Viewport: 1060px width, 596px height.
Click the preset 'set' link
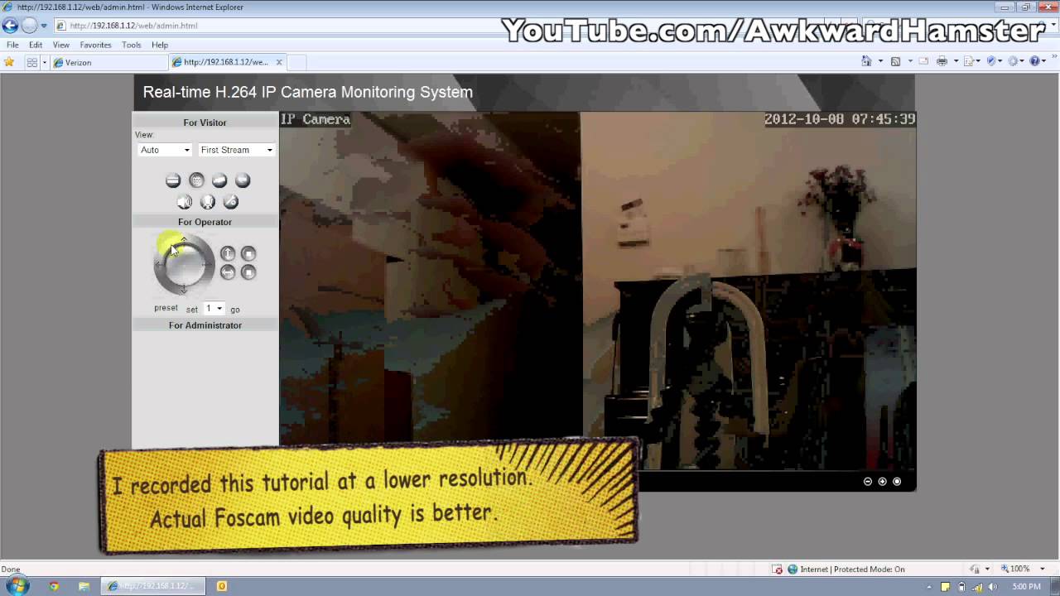pos(192,310)
